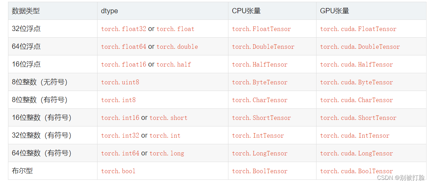Select torch.int8 in dtype column

coord(118,100)
